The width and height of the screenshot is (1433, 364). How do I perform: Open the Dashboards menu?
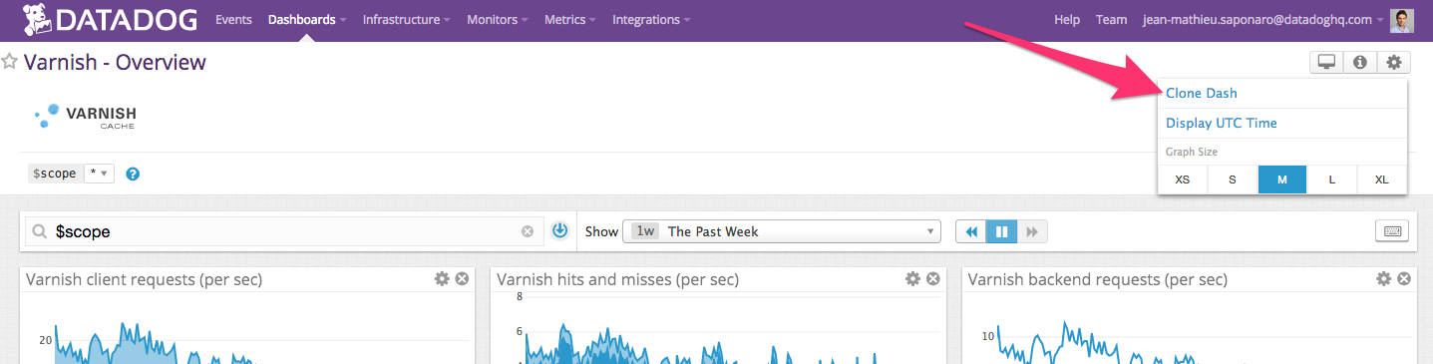point(307,20)
